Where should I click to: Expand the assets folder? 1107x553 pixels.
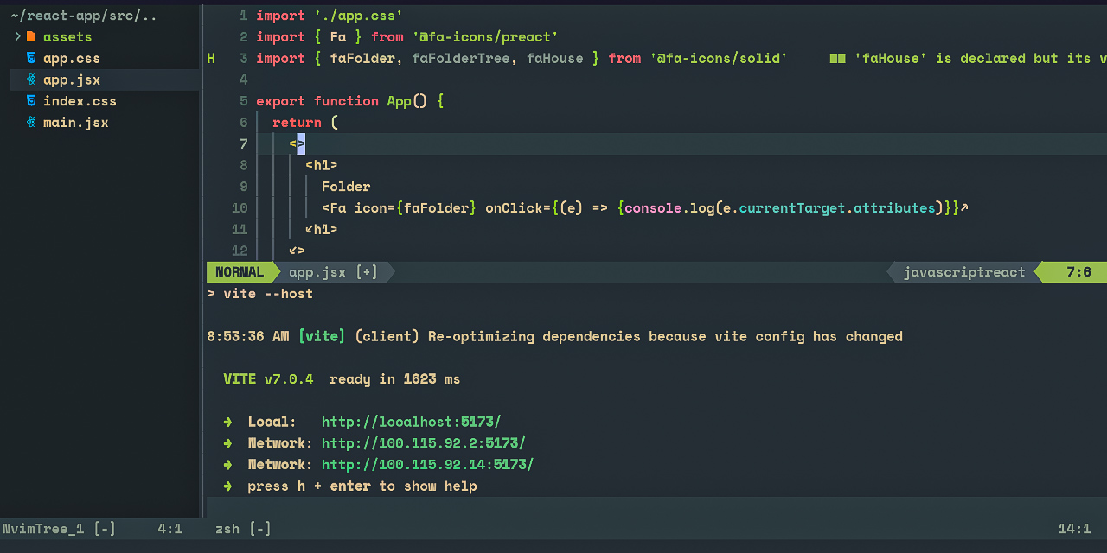(16, 36)
